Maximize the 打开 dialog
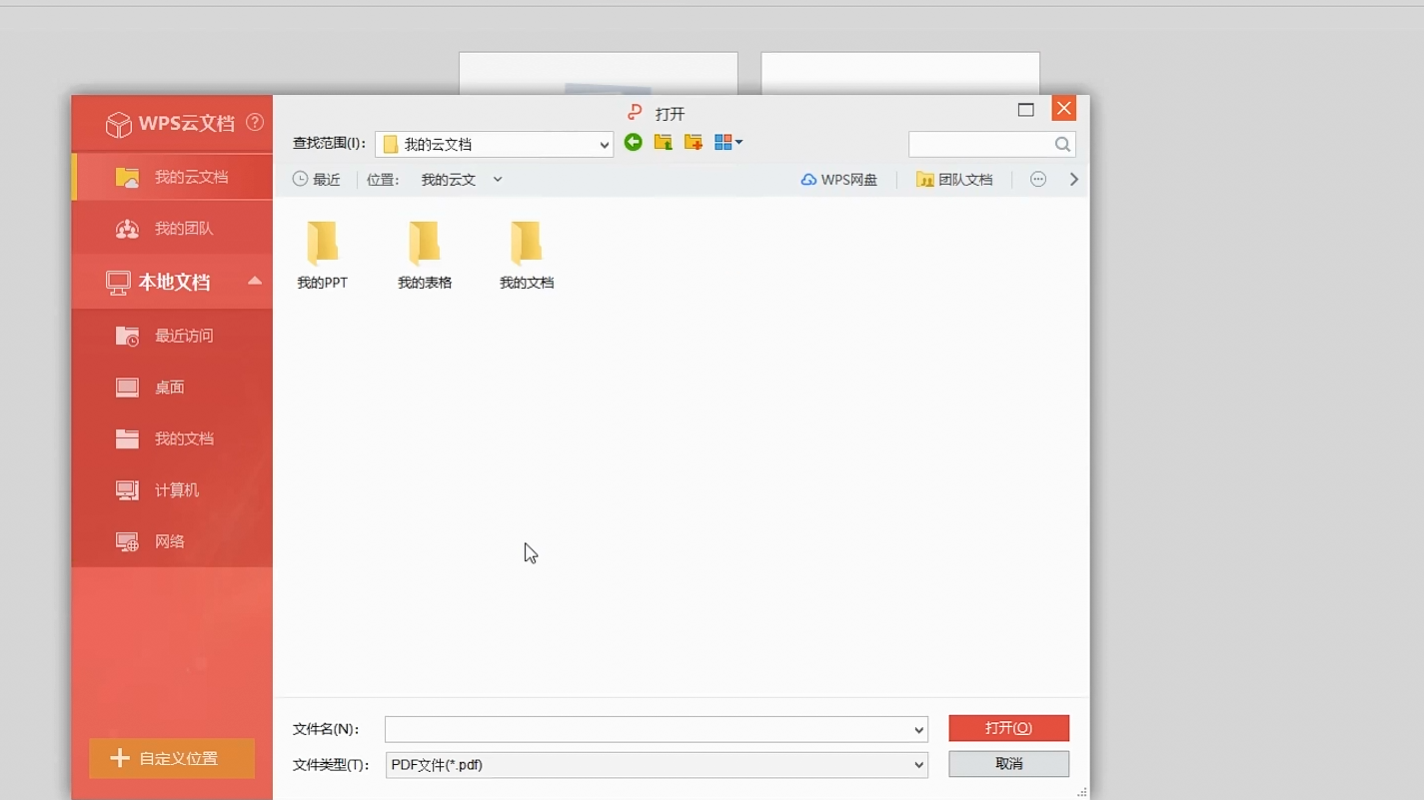The image size is (1424, 800). click(1026, 110)
